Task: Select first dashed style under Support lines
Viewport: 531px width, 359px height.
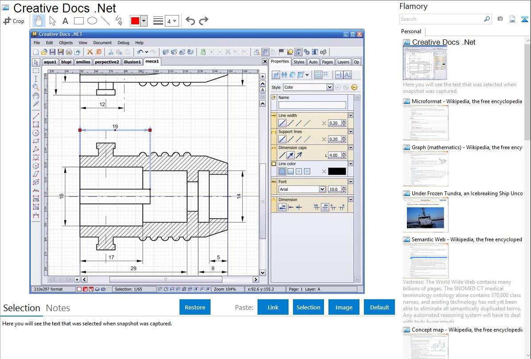Action: (291, 139)
